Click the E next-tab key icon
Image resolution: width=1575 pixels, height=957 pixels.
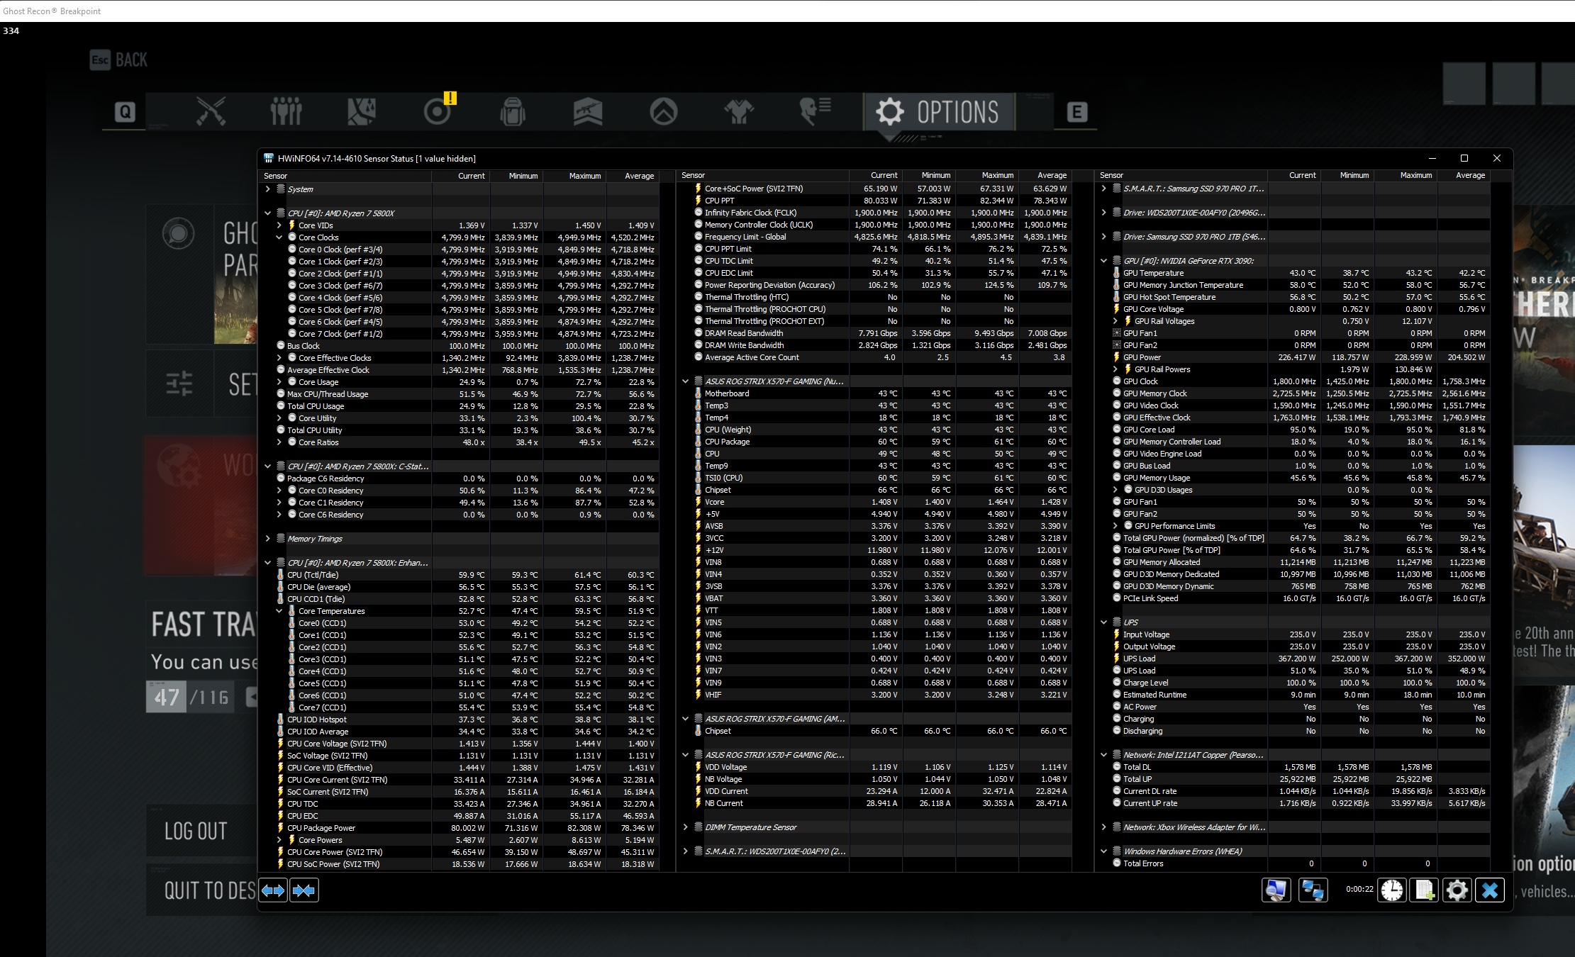click(1076, 111)
